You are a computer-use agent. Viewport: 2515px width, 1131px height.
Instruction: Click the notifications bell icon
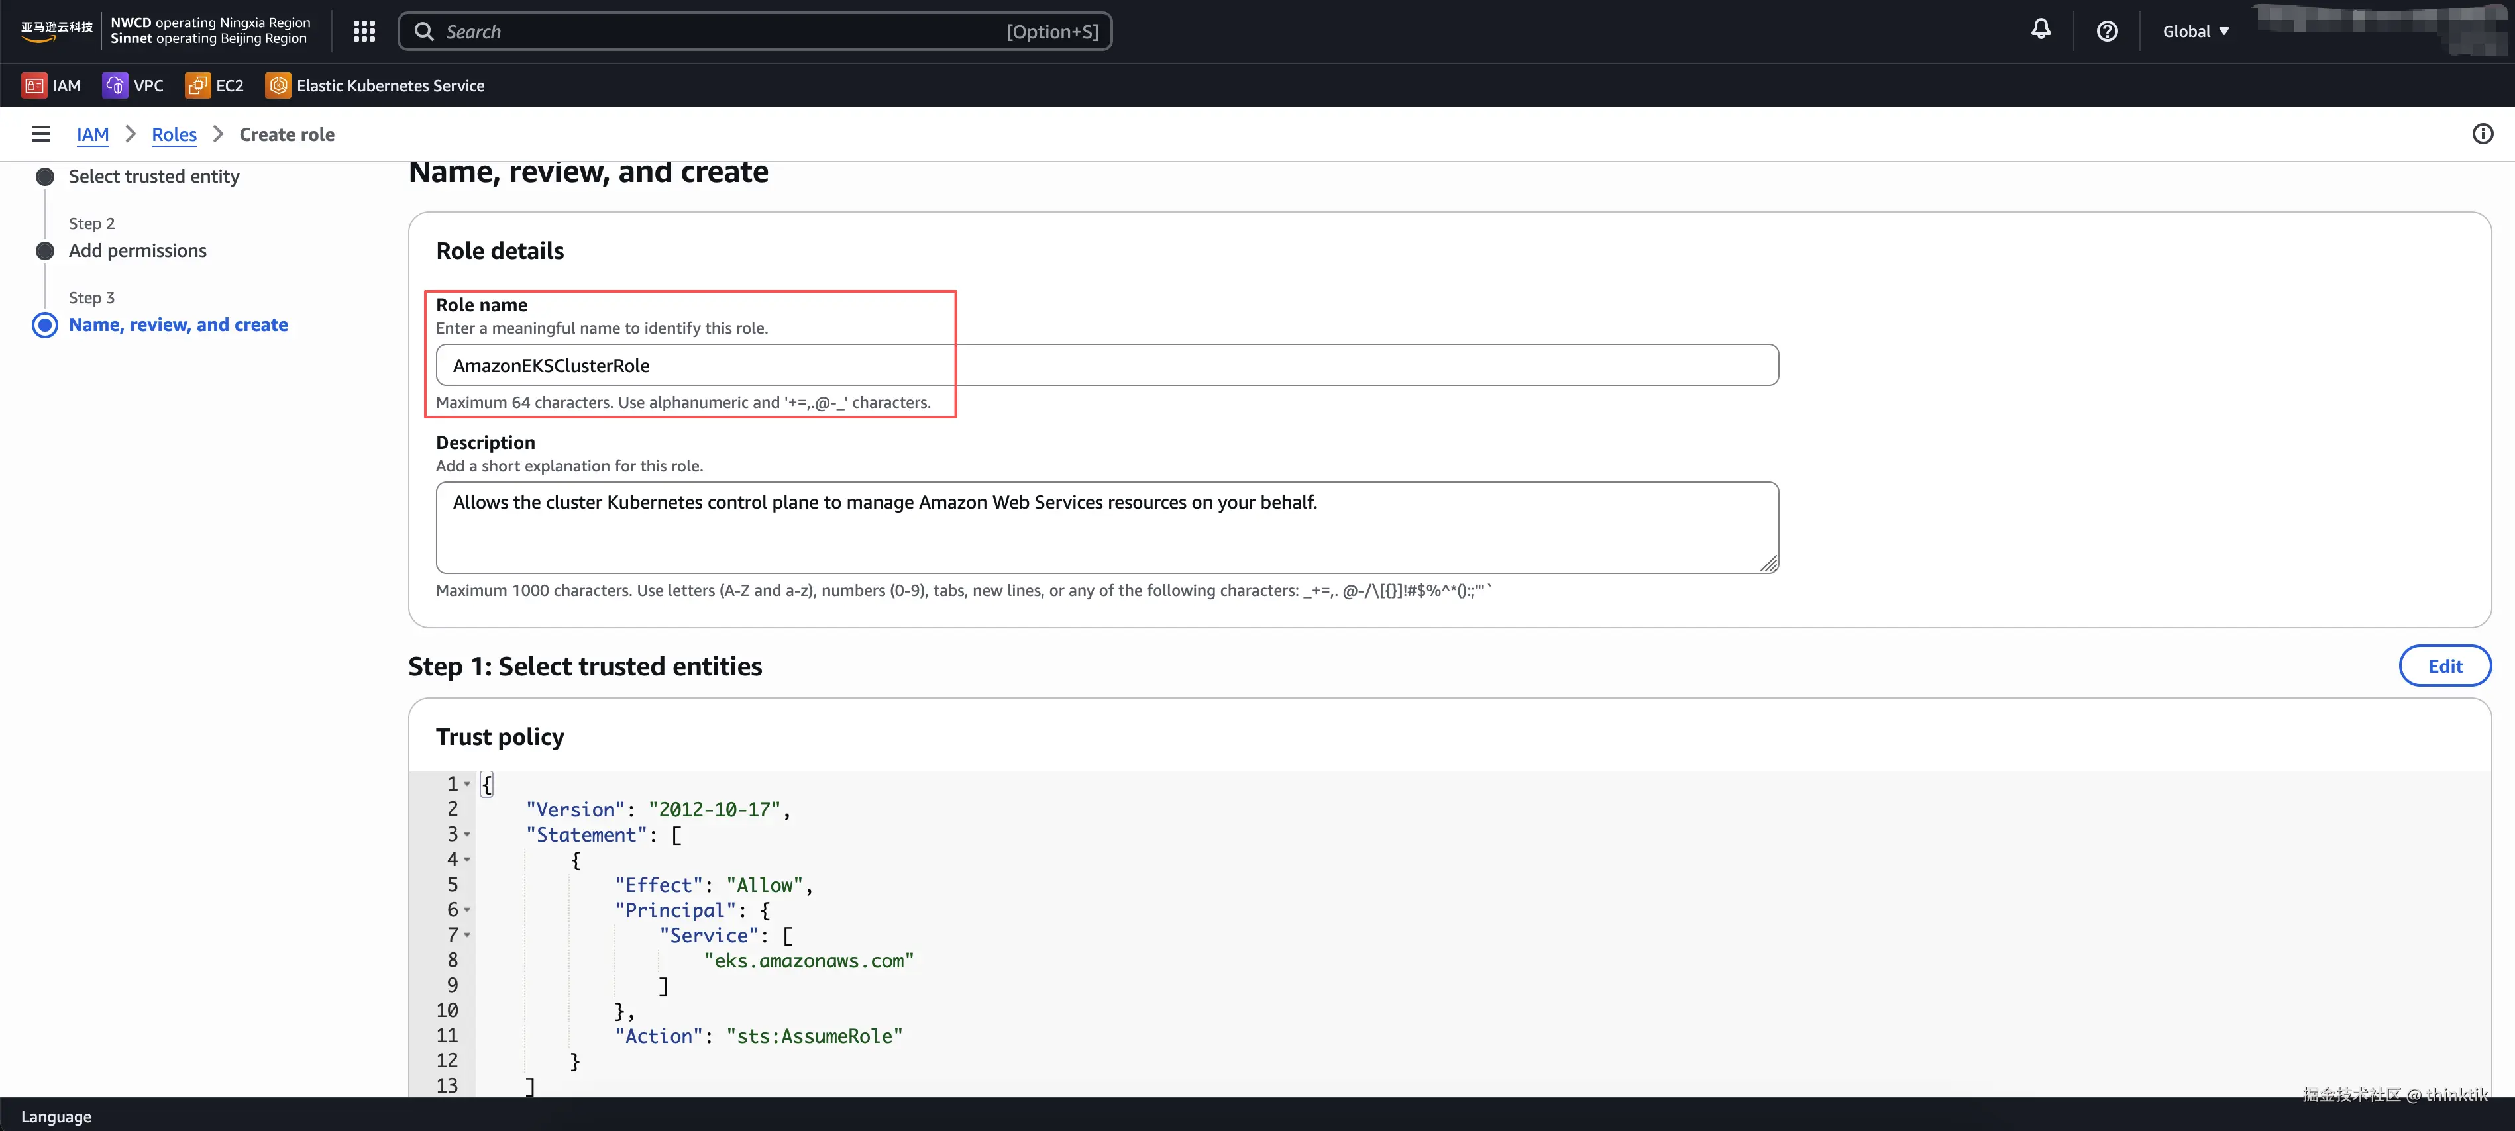(2041, 30)
